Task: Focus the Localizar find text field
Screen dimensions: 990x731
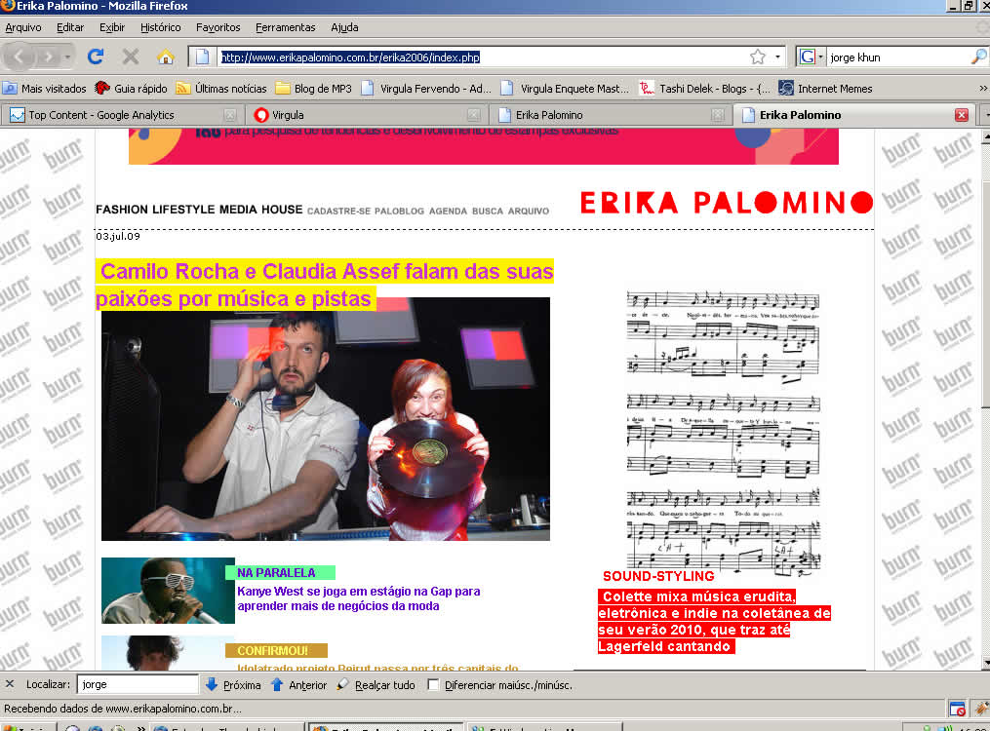Action: (138, 684)
